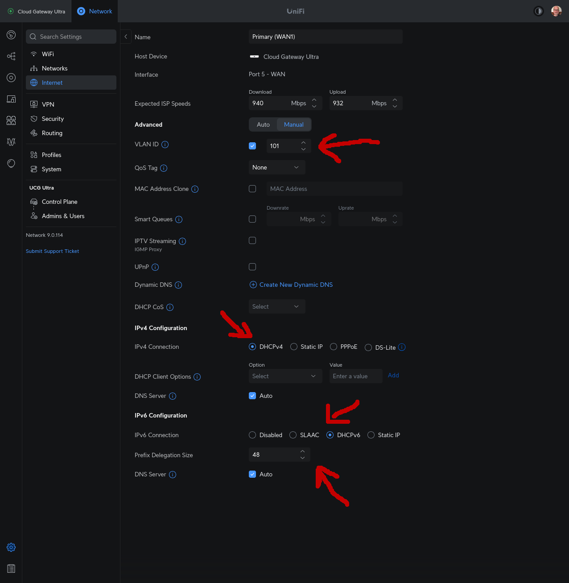Open the Topology icon in left rail
The height and width of the screenshot is (583, 569).
pos(11,56)
